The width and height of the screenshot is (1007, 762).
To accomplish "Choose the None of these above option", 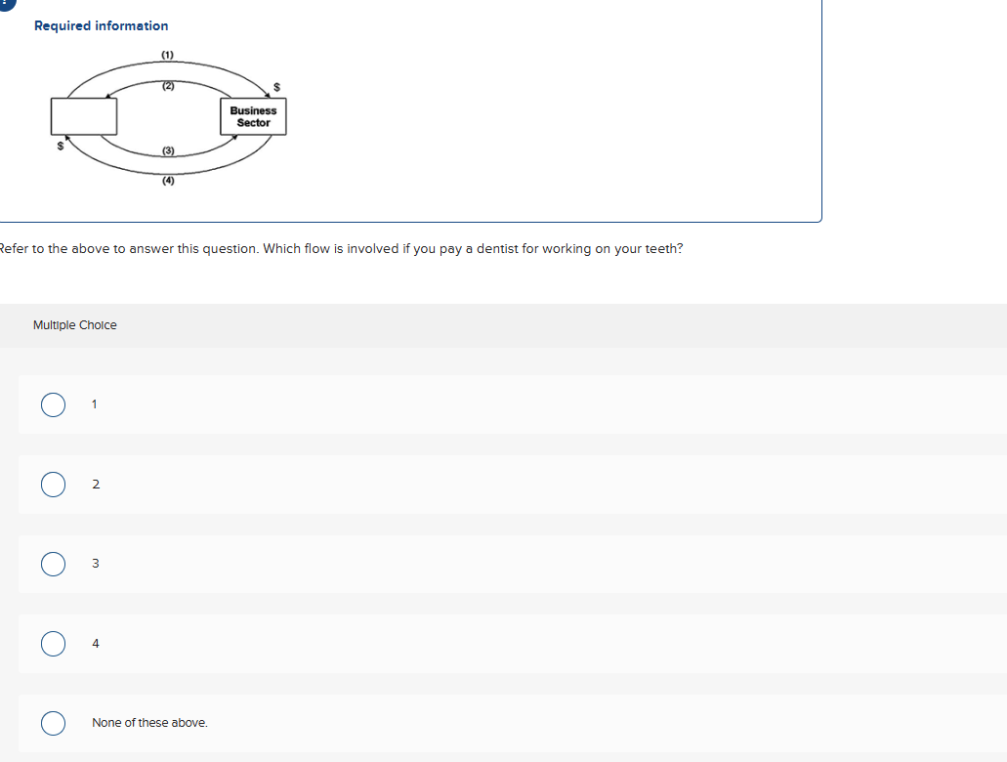I will 53,723.
